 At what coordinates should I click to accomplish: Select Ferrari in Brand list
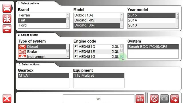click(x=42, y=15)
